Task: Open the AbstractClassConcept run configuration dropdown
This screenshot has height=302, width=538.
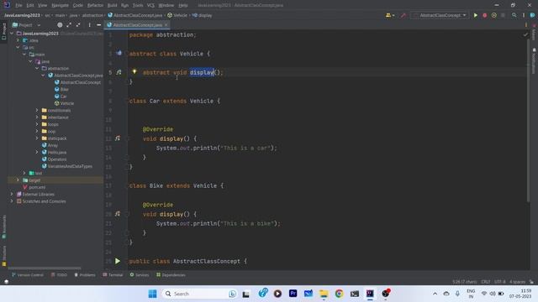Action: pos(440,15)
